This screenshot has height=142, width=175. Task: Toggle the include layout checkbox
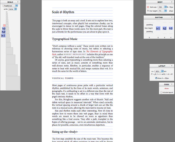coord(161,92)
